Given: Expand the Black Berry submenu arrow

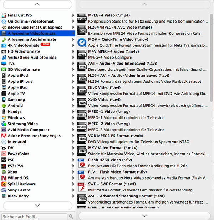Looking at the screenshot, I should click(x=73, y=196).
